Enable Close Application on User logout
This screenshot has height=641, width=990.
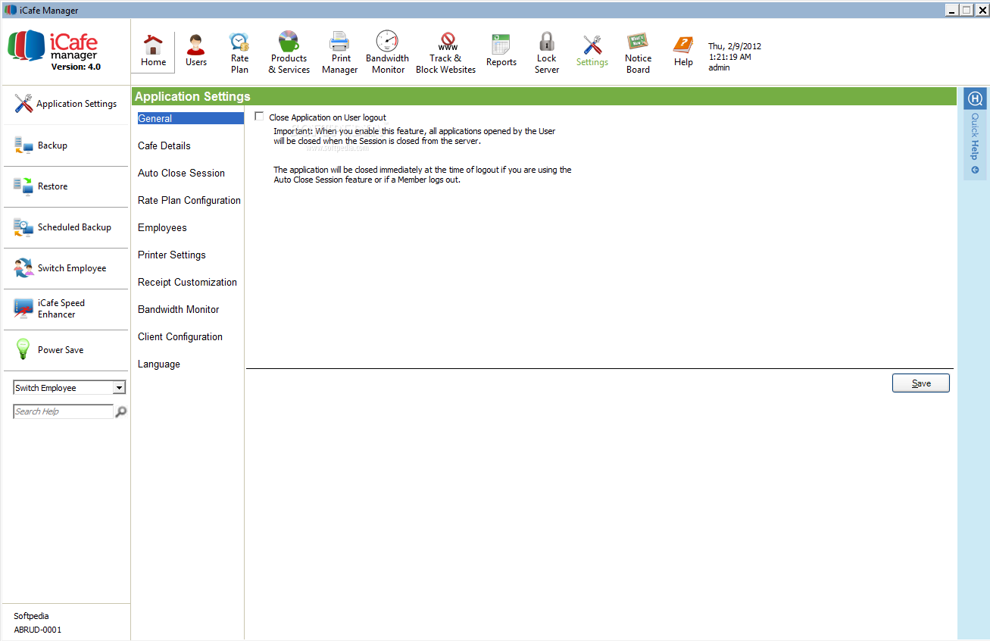260,117
